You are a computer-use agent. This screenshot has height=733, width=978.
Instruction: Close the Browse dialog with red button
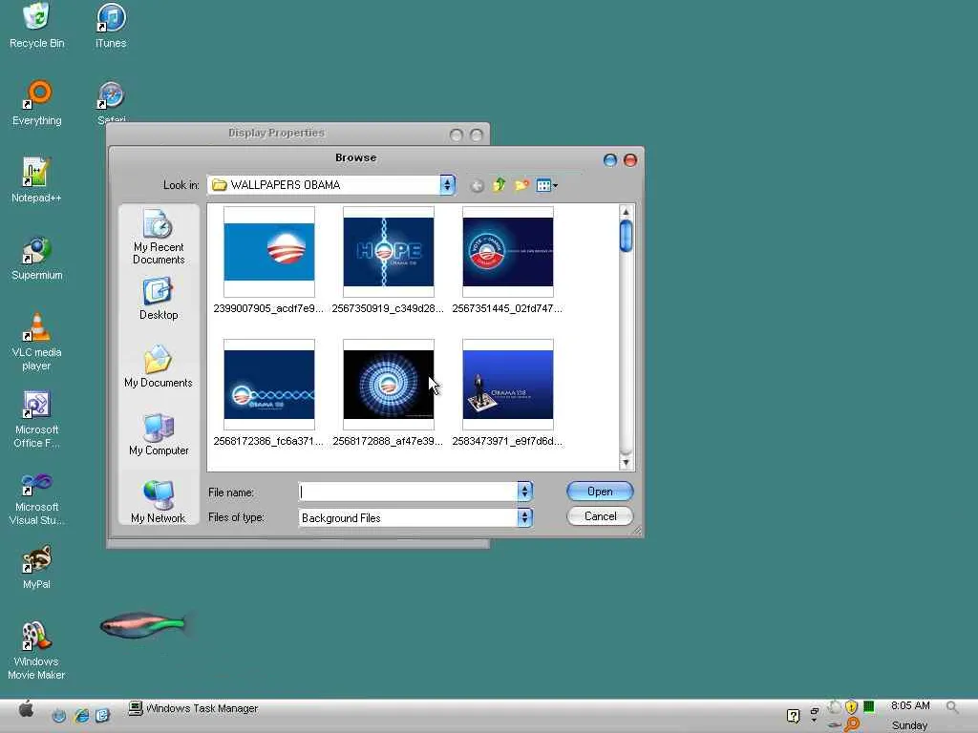[630, 160]
